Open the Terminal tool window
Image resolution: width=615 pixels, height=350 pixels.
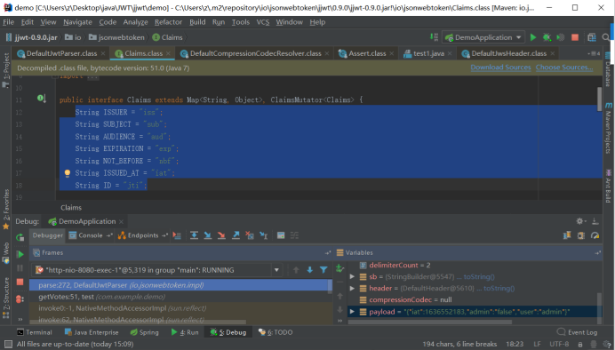coord(34,332)
